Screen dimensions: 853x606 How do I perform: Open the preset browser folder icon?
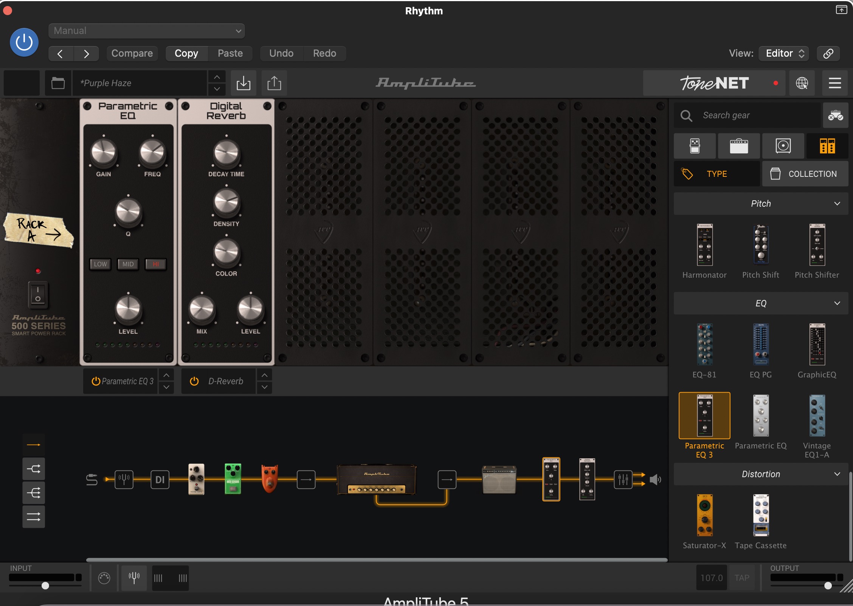pyautogui.click(x=58, y=83)
